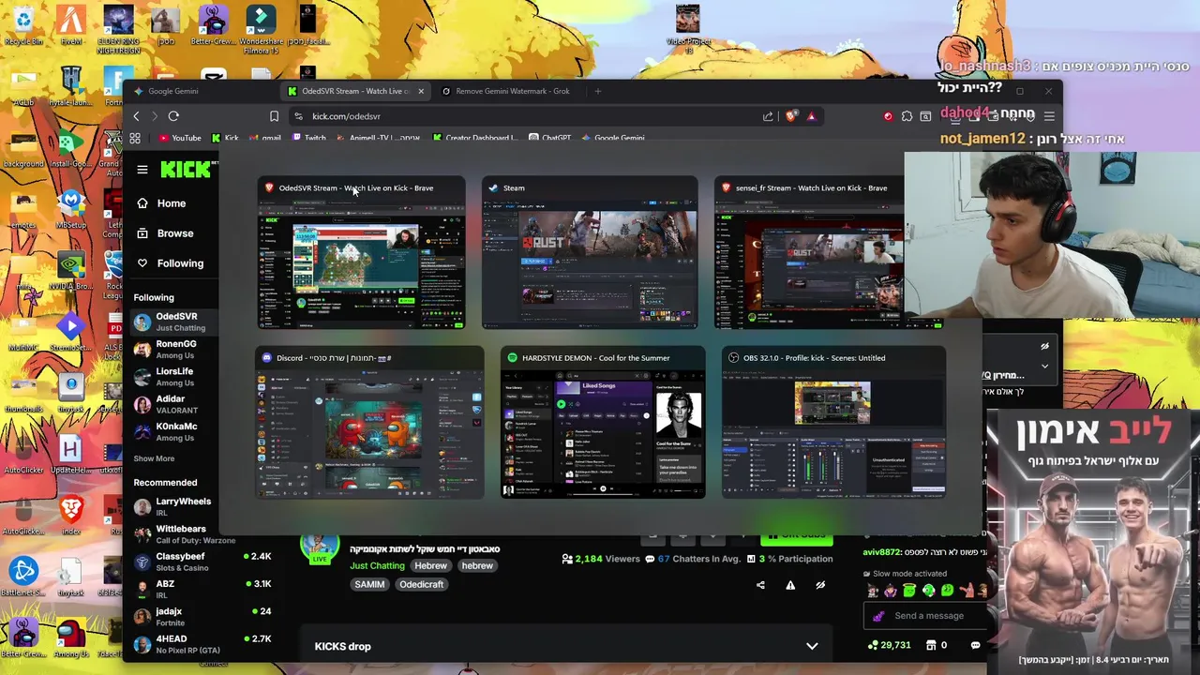Switch to the OBS 32.1.0 window thumbnail
Viewport: 1200px width, 675px height.
pos(833,423)
